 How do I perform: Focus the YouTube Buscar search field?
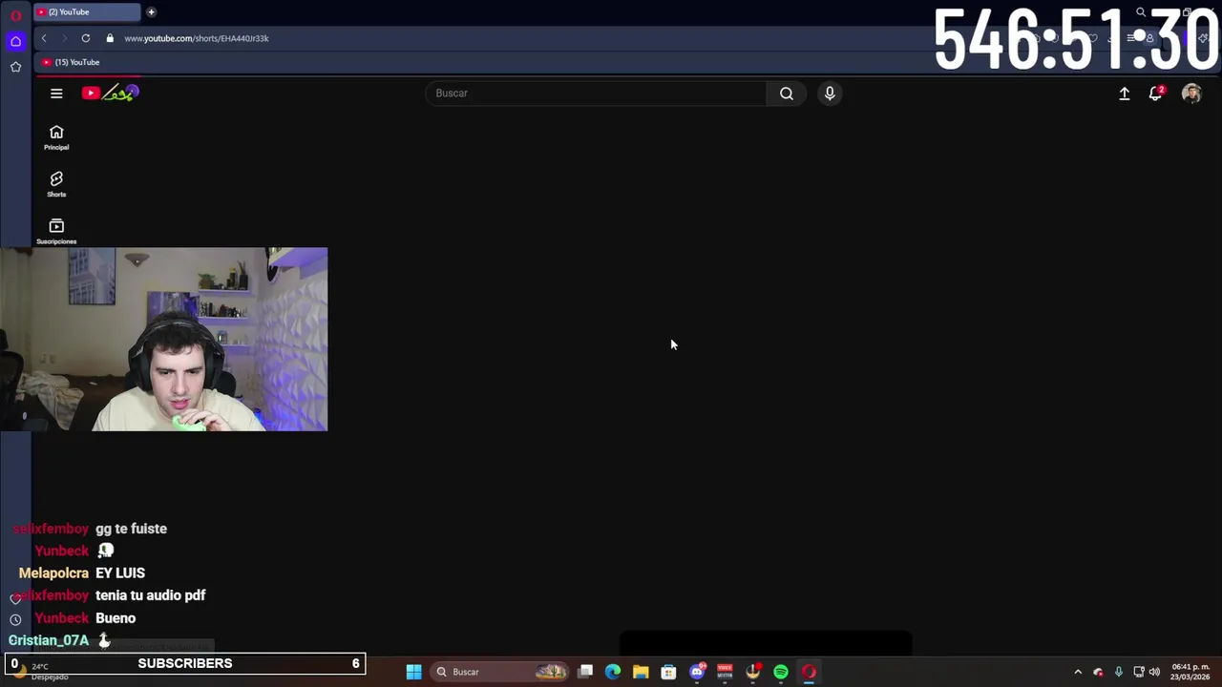tap(596, 94)
